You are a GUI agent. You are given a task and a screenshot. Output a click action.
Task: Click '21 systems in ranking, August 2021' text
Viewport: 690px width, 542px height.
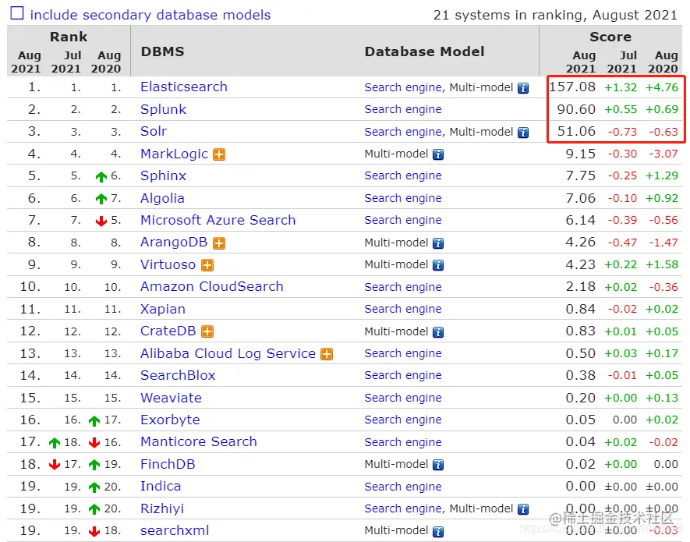pyautogui.click(x=555, y=15)
